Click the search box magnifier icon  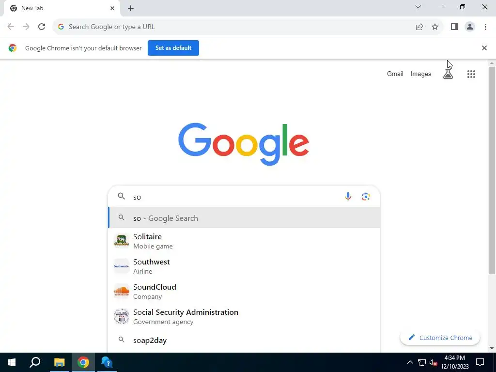click(122, 197)
